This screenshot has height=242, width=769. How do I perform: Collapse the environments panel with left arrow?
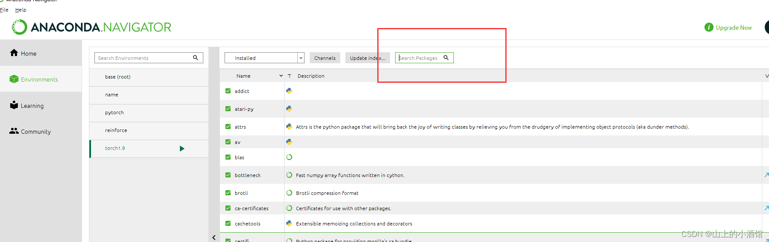[x=214, y=237]
